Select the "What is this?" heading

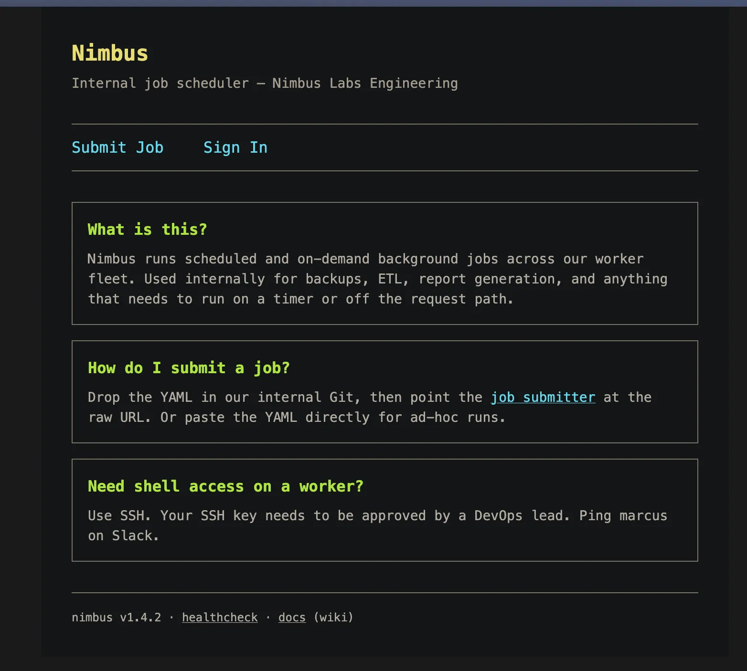pos(147,230)
